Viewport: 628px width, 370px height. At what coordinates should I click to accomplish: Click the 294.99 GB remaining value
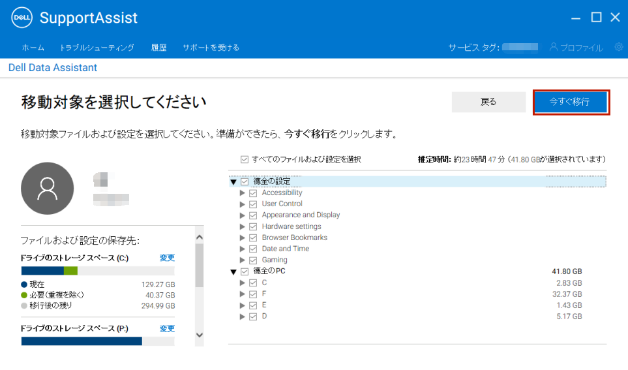158,306
